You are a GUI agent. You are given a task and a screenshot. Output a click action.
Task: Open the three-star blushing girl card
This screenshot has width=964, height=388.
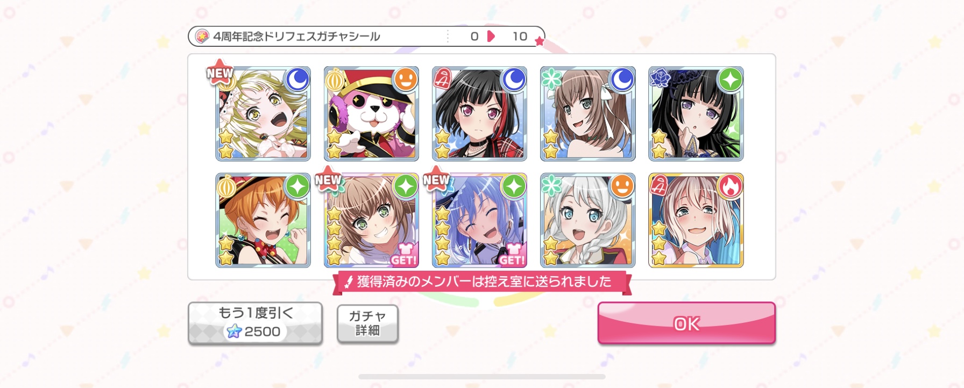[696, 220]
